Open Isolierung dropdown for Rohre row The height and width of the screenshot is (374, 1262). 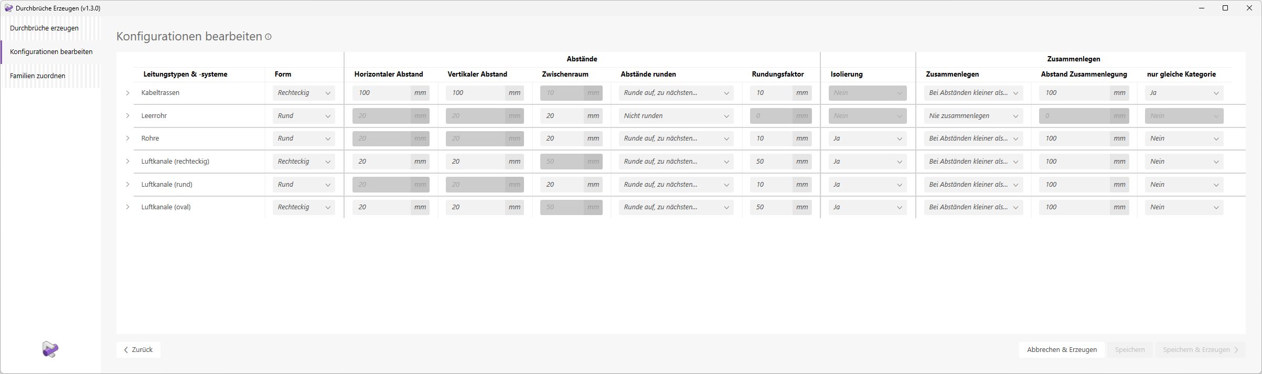tap(868, 138)
